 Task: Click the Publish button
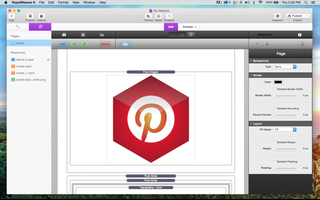tap(295, 16)
